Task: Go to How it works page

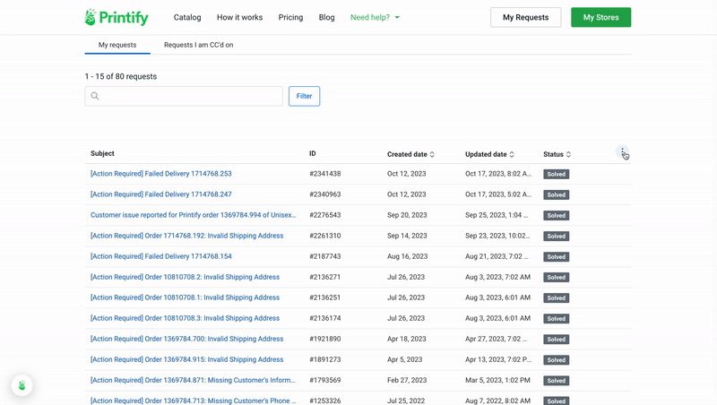Action: tap(239, 17)
